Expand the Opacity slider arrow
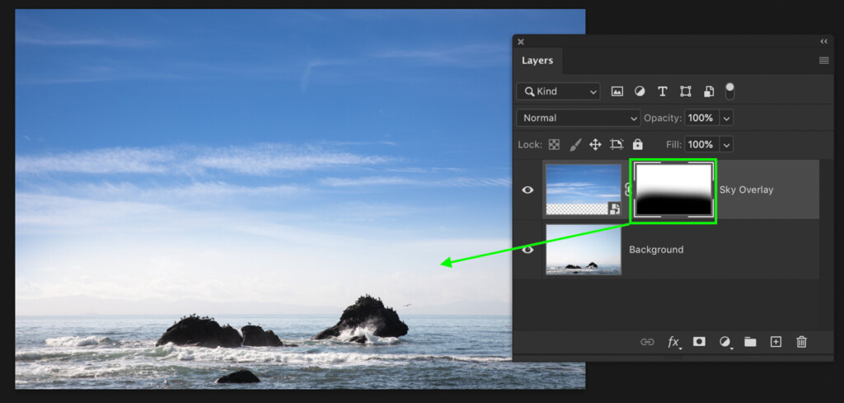The width and height of the screenshot is (844, 403). click(726, 118)
